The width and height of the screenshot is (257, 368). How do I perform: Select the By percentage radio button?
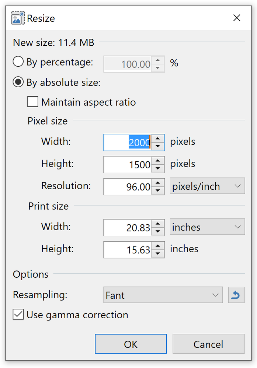click(x=18, y=62)
